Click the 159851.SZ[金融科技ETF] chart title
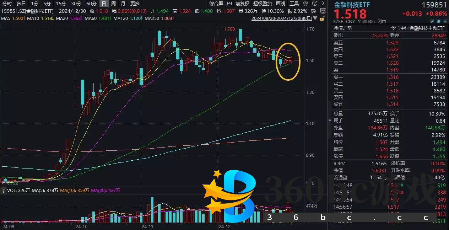Viewport: 449px width, 230px height. click(x=27, y=11)
